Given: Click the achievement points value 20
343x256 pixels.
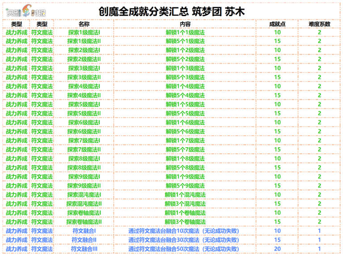Looking at the screenshot, I should (x=277, y=249).
